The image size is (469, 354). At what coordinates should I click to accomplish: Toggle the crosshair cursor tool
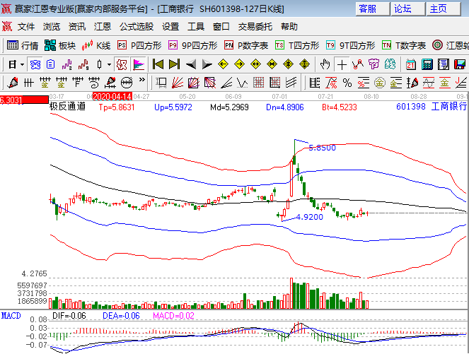click(342, 64)
